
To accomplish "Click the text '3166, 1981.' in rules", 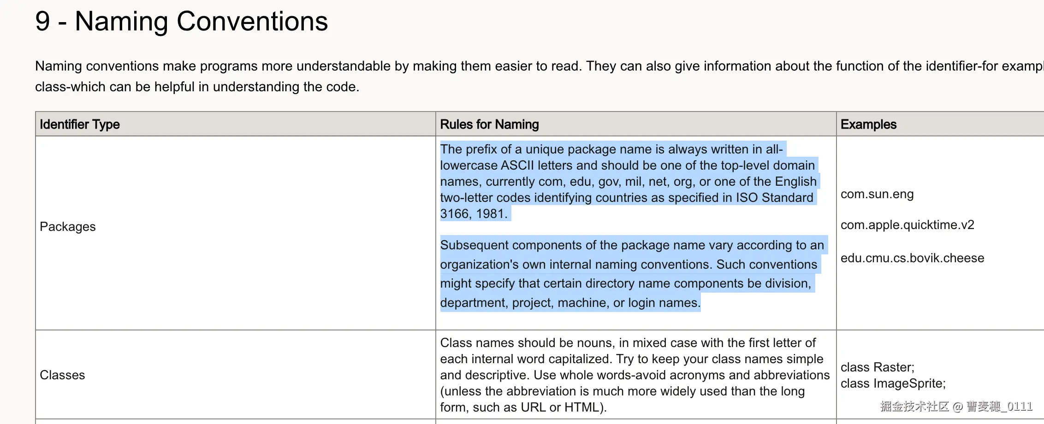I will click(474, 214).
